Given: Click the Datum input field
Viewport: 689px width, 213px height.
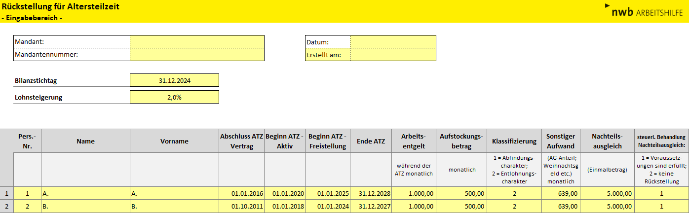Looking at the screenshot, I should (x=393, y=42).
